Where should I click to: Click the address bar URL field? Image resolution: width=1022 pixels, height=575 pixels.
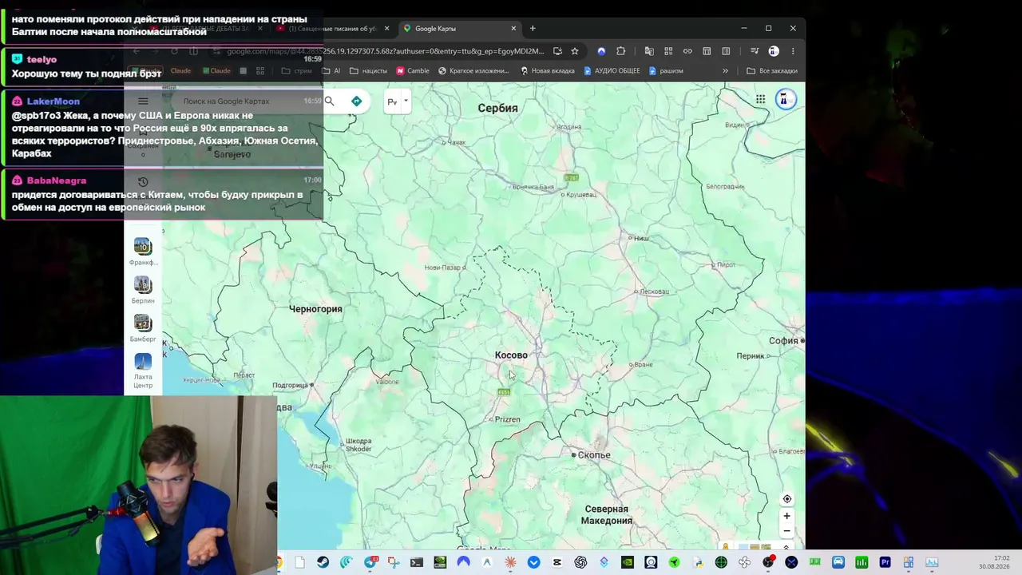coord(385,51)
